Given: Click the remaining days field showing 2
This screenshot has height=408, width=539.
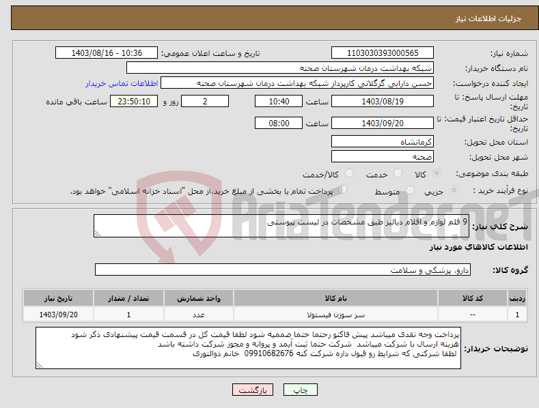Looking at the screenshot, I should (x=205, y=101).
